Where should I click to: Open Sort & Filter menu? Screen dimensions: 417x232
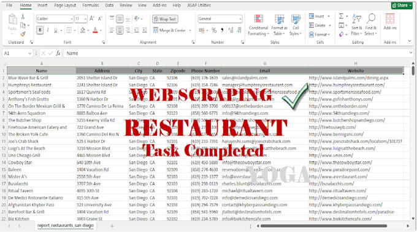[357, 25]
